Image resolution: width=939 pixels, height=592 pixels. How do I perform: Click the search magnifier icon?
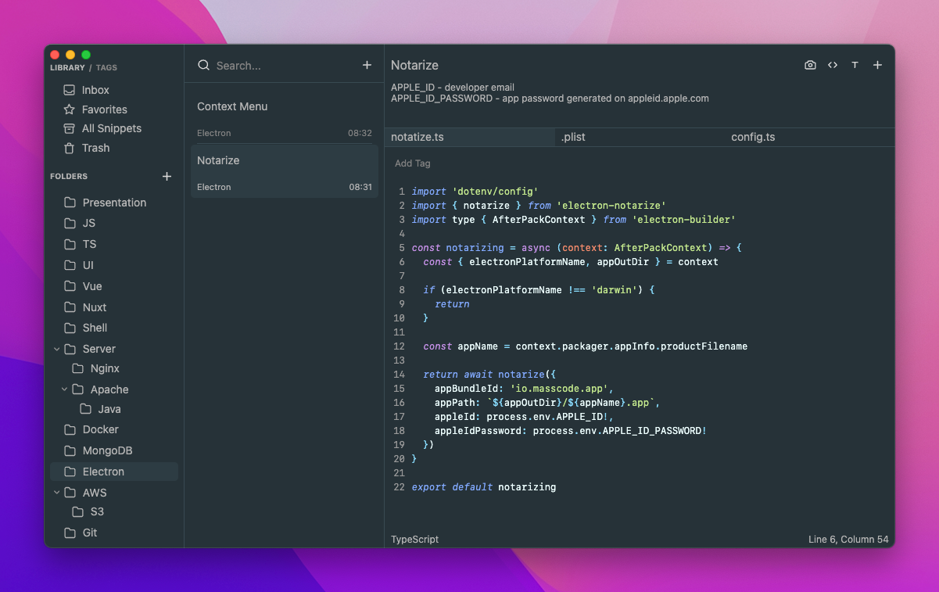(x=203, y=66)
